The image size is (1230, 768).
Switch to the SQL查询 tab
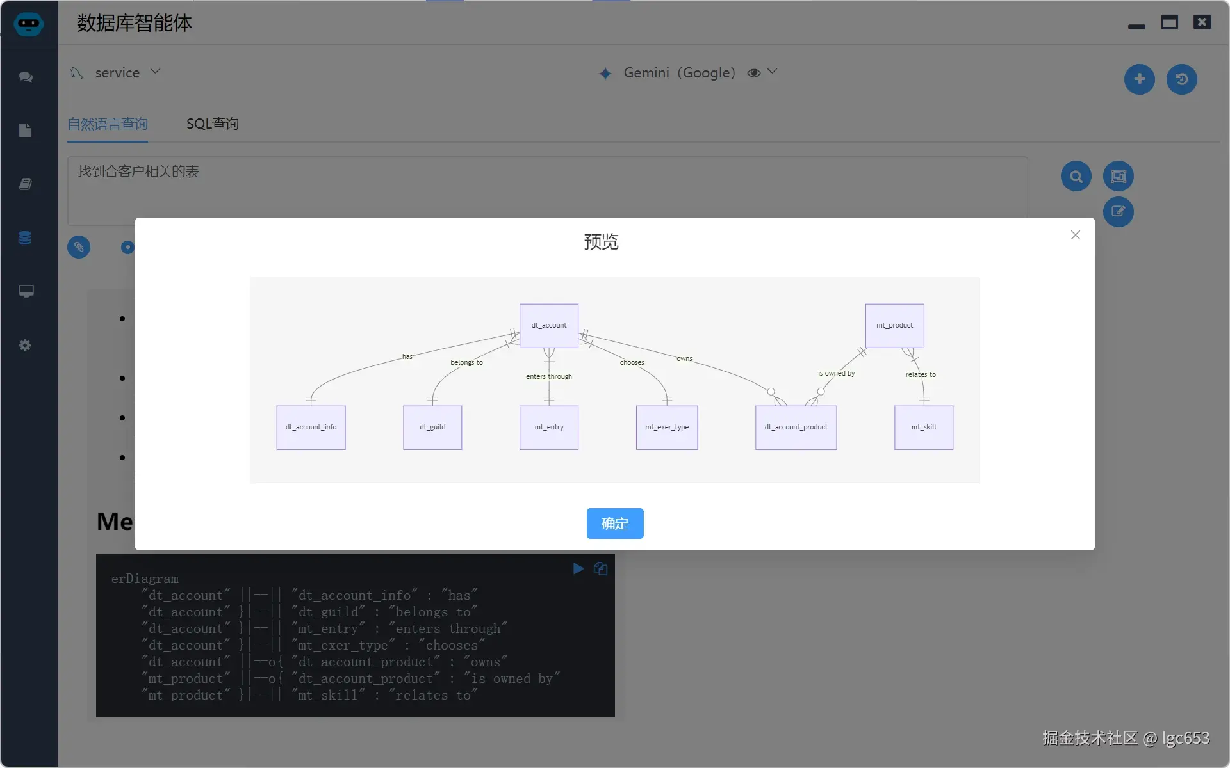tap(212, 124)
